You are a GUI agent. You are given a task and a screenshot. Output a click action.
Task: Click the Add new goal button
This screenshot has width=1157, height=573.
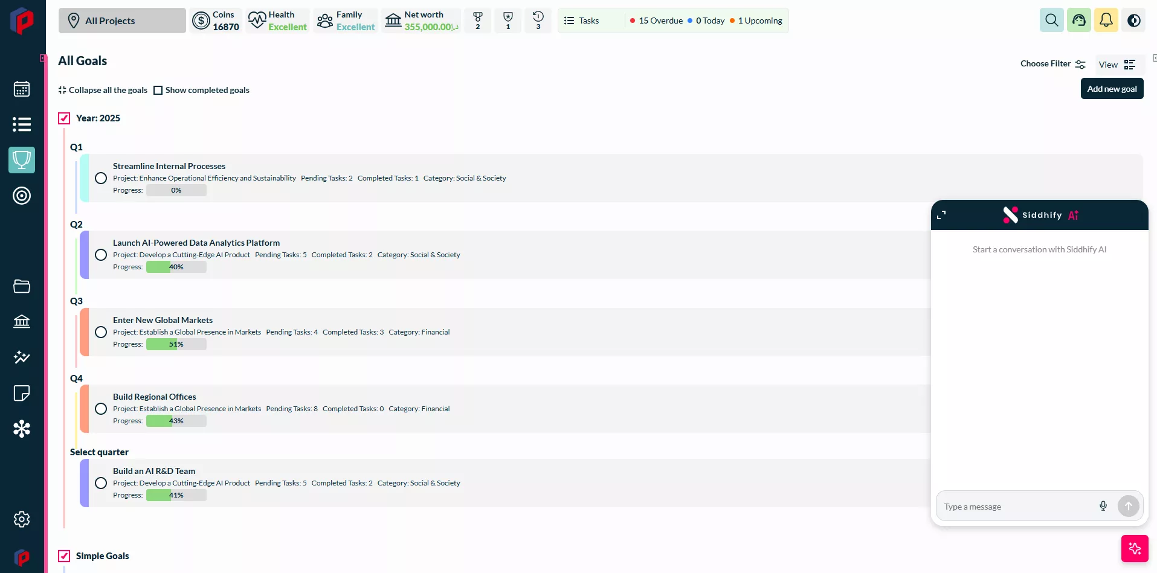click(x=1112, y=89)
